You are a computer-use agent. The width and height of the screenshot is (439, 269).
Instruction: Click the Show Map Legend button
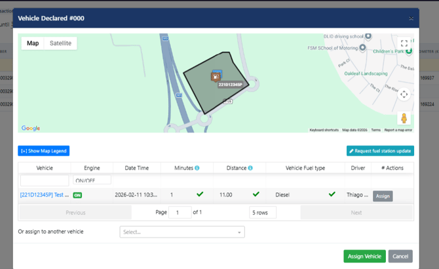pos(43,151)
